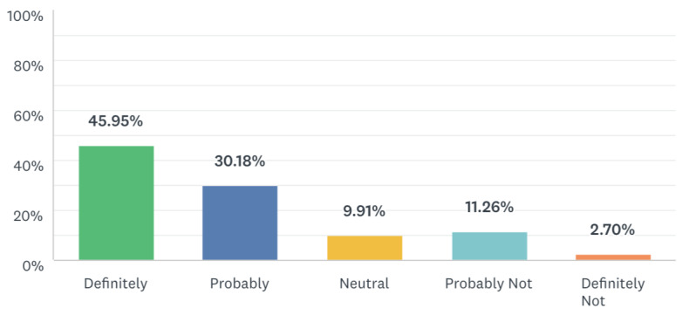Click the 100% y-axis tick label

24,17
